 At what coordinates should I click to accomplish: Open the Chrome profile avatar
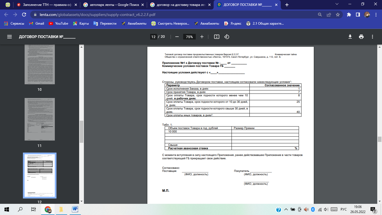click(367, 15)
